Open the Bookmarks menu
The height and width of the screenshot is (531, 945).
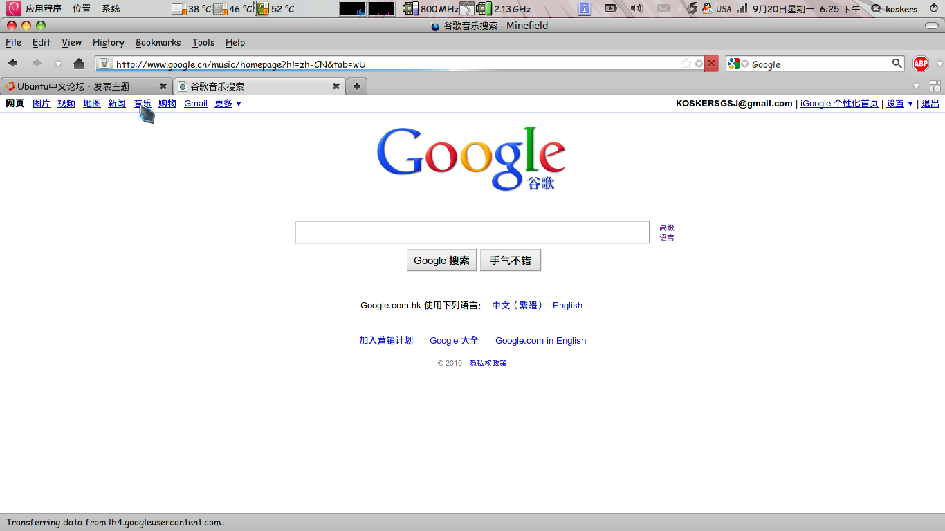coord(158,42)
